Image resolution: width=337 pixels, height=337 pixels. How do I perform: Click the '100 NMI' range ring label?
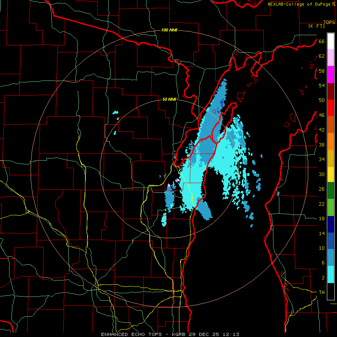[169, 30]
